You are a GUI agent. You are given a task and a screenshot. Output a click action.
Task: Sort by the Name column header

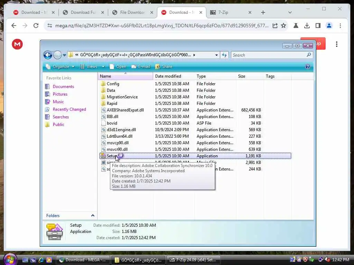click(x=125, y=76)
